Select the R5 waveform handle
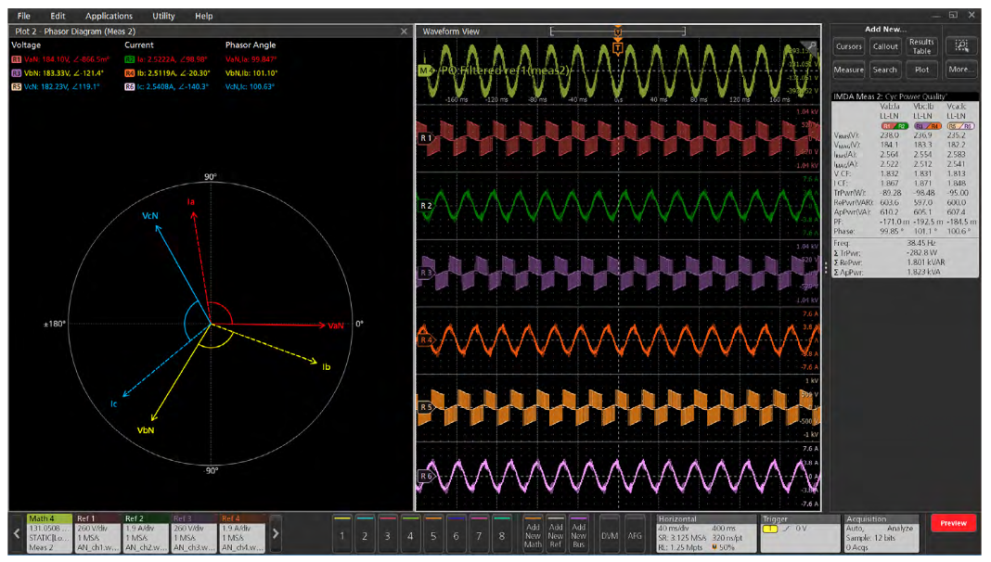Viewport: 991px width, 562px height. pos(426,407)
